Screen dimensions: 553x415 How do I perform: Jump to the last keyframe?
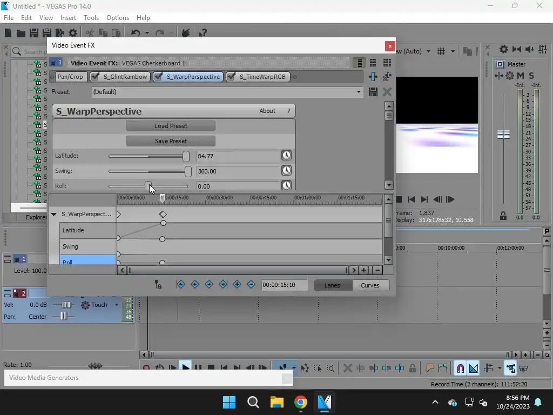223,284
